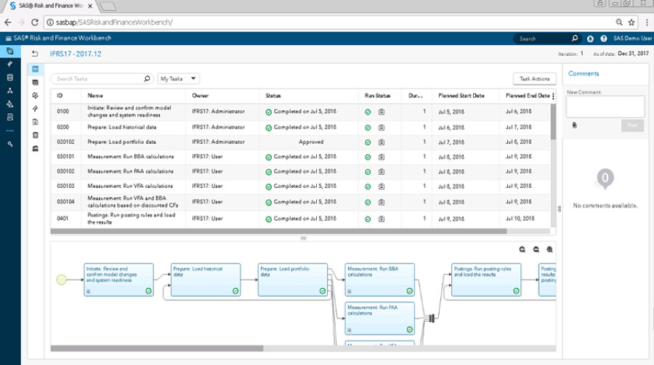Click the search icon in the Search Tasks field
654x365 pixels.
click(147, 79)
